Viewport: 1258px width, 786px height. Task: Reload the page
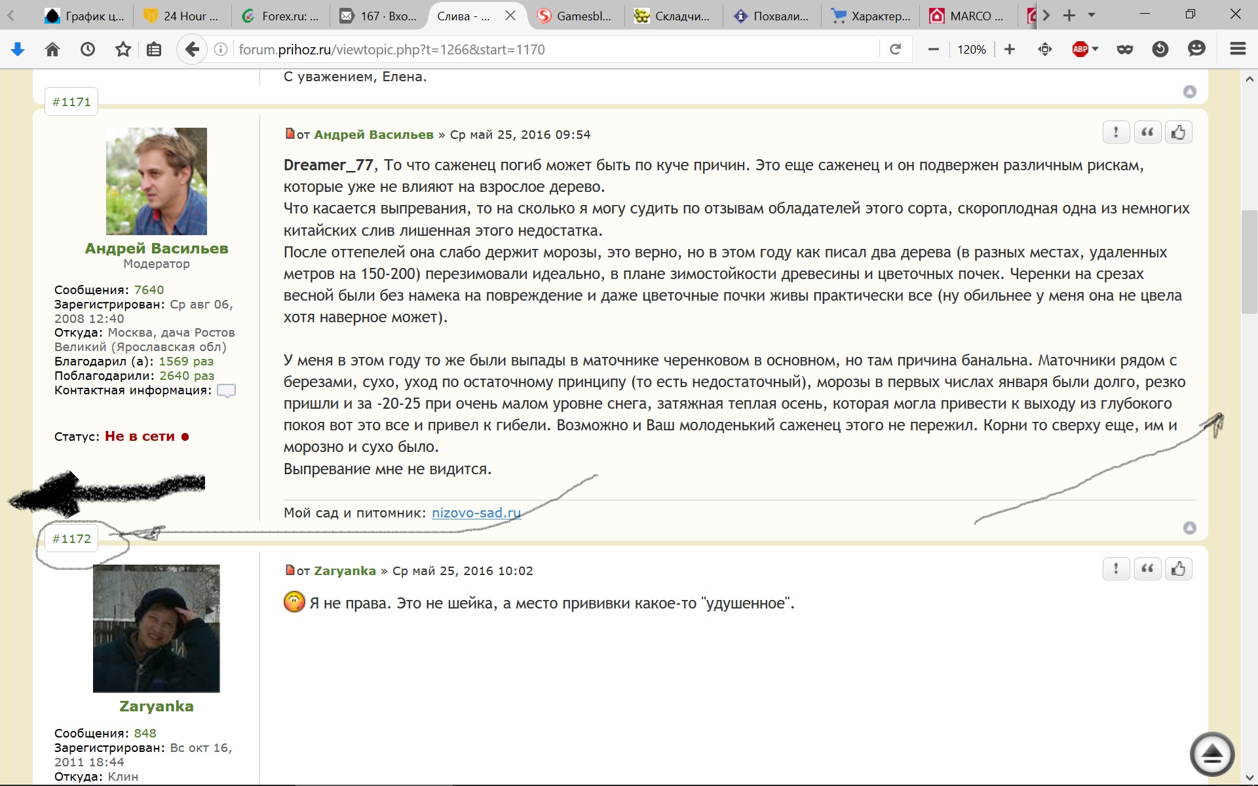click(x=895, y=49)
